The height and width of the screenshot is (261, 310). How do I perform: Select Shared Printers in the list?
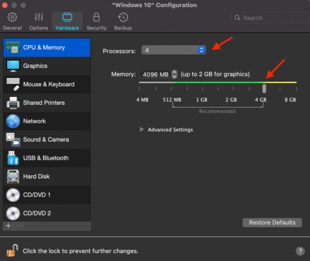point(47,103)
